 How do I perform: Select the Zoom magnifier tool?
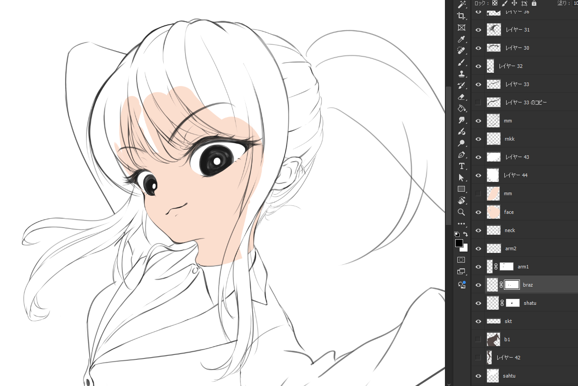pyautogui.click(x=461, y=212)
